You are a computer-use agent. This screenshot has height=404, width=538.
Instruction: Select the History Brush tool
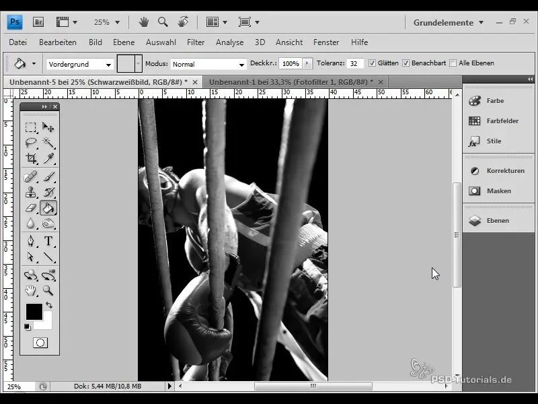pyautogui.click(x=48, y=192)
